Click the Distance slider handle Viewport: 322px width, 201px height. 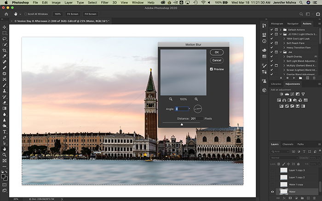click(182, 124)
